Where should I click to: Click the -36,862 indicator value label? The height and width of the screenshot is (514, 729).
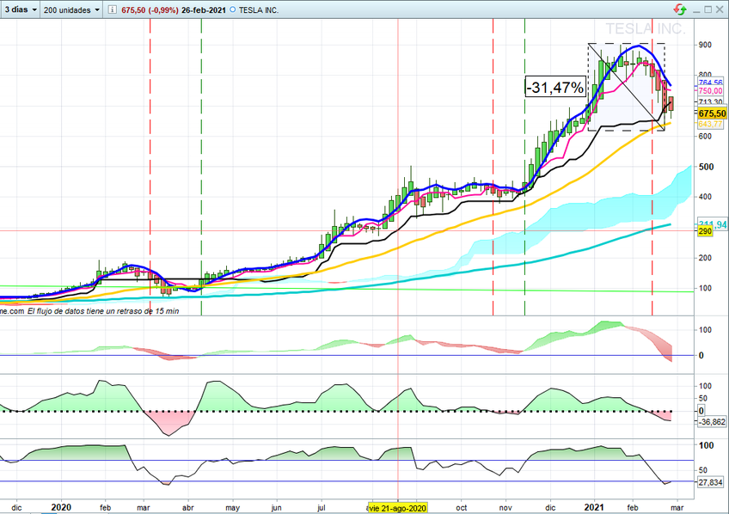pos(711,422)
